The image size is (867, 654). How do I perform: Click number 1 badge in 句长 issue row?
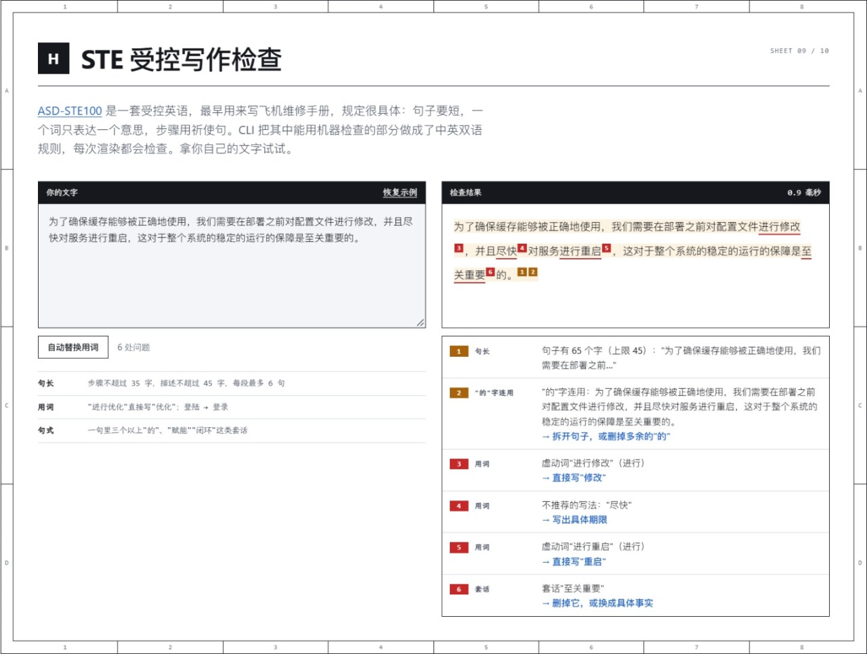(x=459, y=351)
